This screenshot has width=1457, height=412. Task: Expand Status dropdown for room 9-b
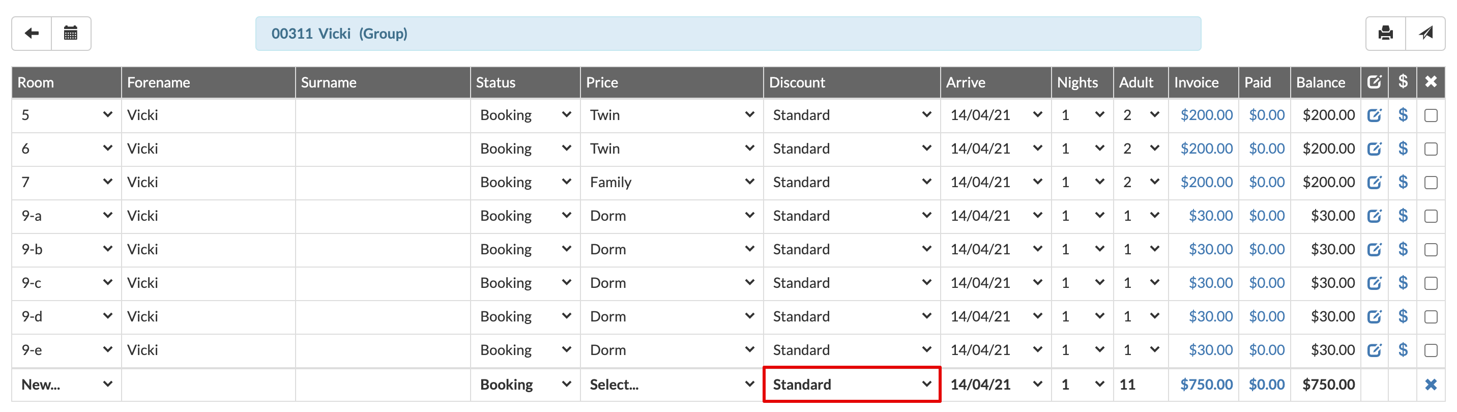[x=525, y=249]
